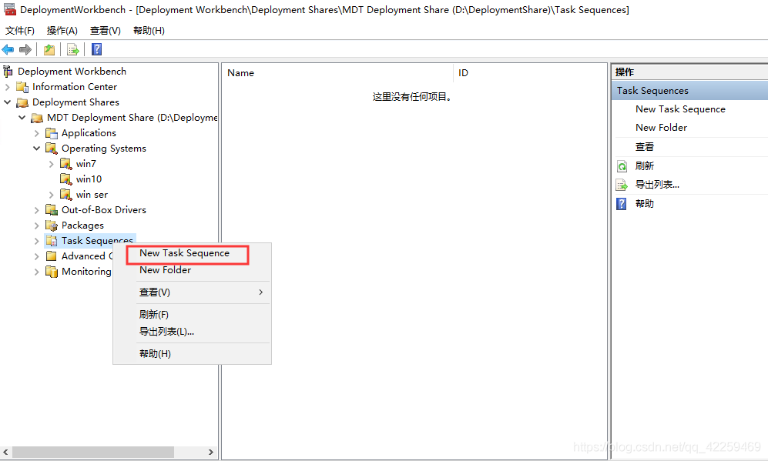Click the tree pane horizontal scrollbar right arrow
This screenshot has width=768, height=461.
pyautogui.click(x=212, y=453)
